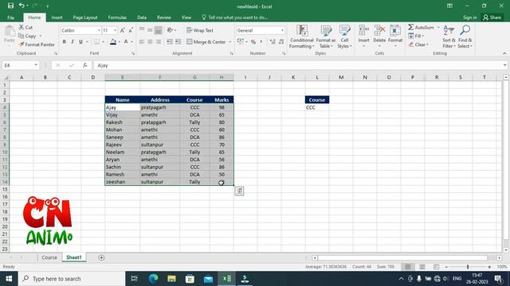Set middle vertical alignment
The image size is (510, 286).
(150, 30)
